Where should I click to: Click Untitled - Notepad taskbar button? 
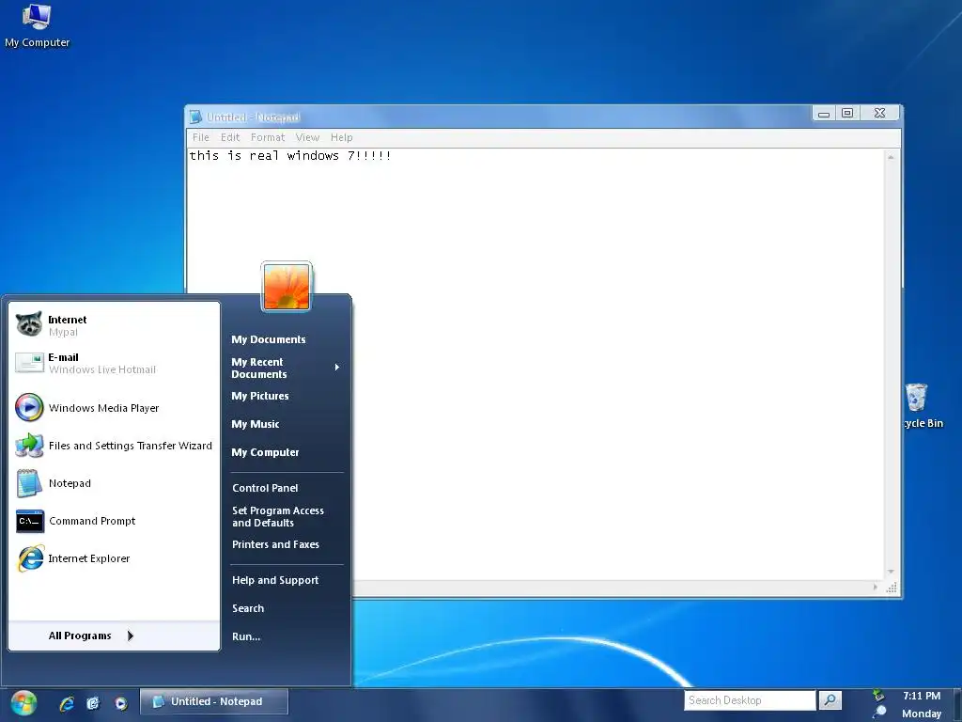(213, 701)
